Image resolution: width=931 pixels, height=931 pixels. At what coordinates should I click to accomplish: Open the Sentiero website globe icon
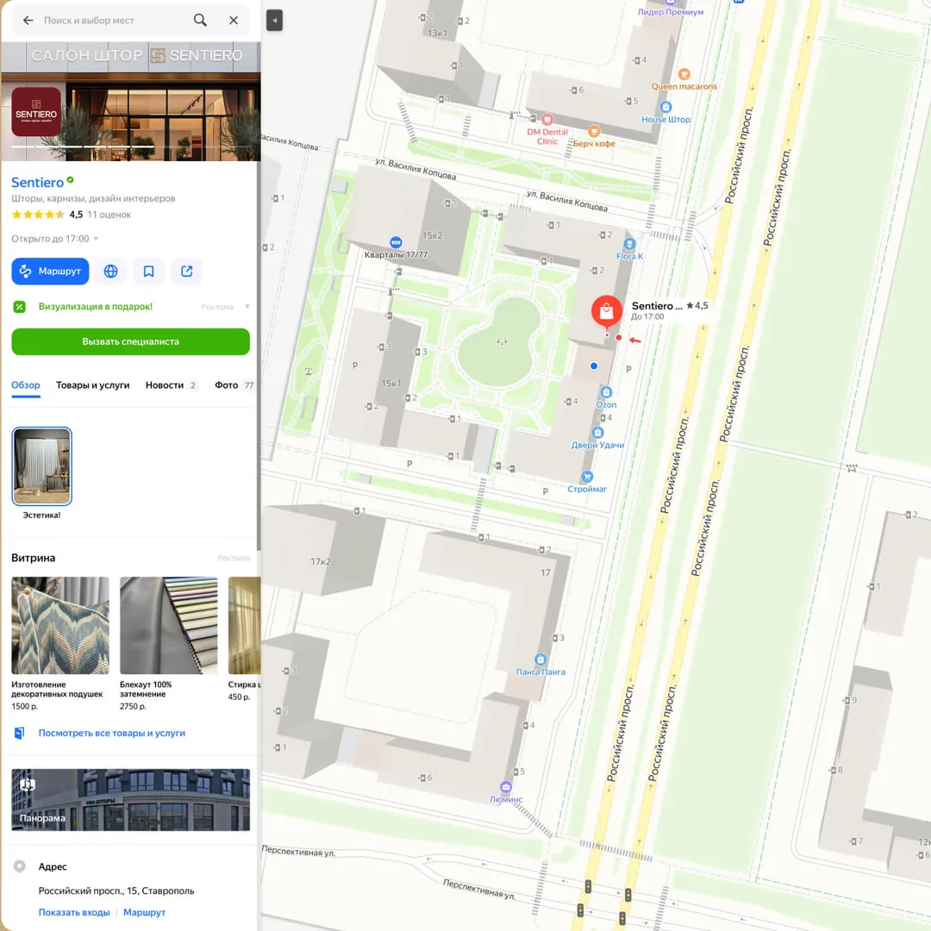pyautogui.click(x=111, y=272)
